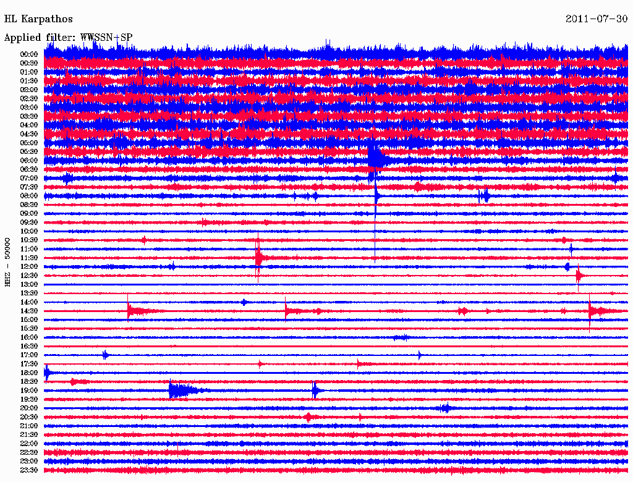
Task: Click the 19:30 time label
Action: click(x=29, y=399)
